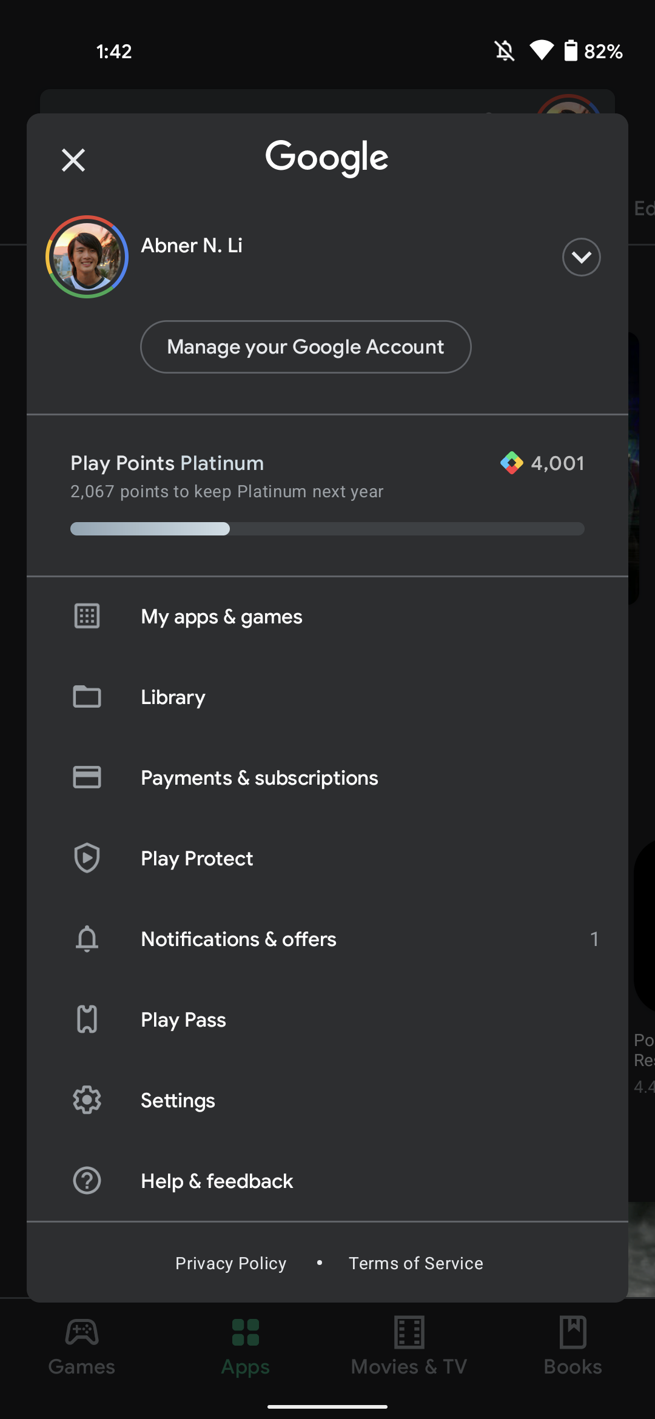Open the Terms of Service link

(x=416, y=1263)
